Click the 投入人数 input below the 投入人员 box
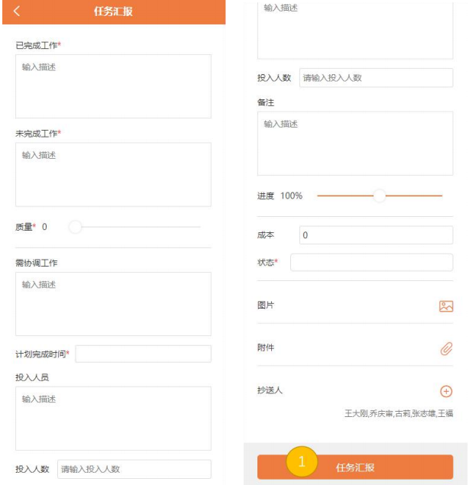 pos(134,469)
